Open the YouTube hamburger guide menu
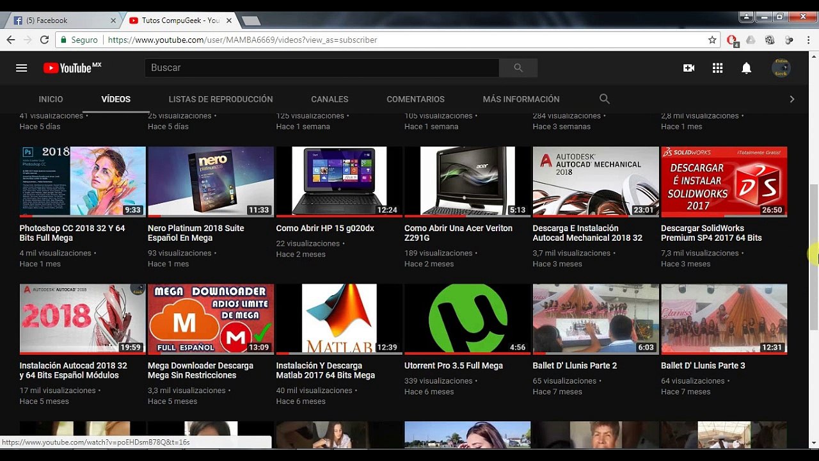819x461 pixels. (x=21, y=68)
